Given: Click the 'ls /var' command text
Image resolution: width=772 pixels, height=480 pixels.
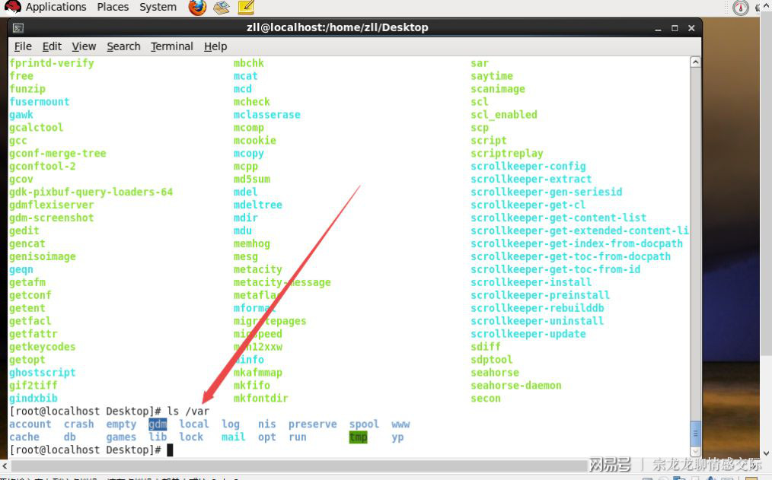Looking at the screenshot, I should [x=188, y=411].
